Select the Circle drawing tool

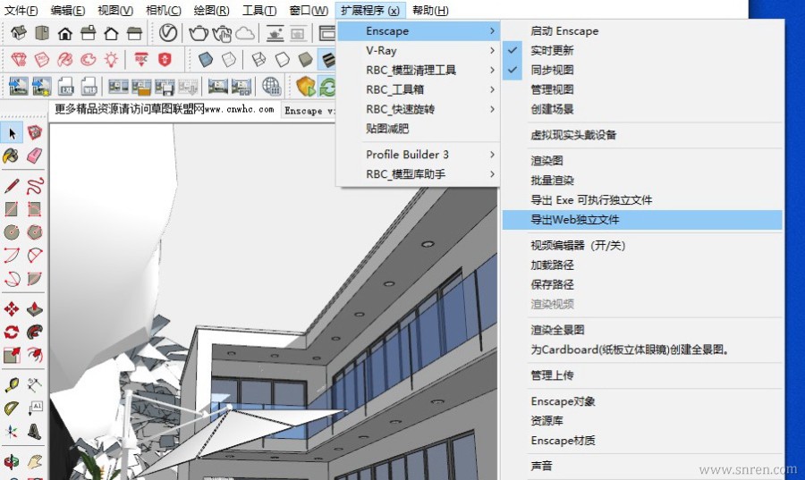pyautogui.click(x=12, y=232)
